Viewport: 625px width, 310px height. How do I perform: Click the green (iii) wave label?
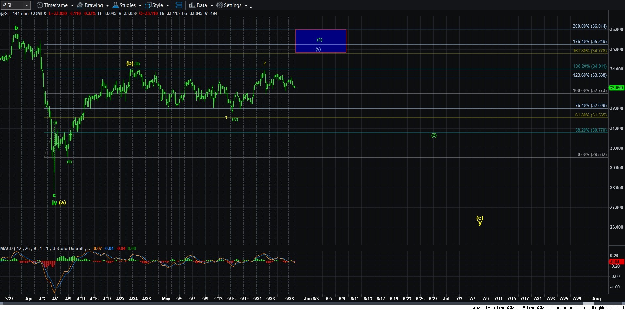point(137,64)
